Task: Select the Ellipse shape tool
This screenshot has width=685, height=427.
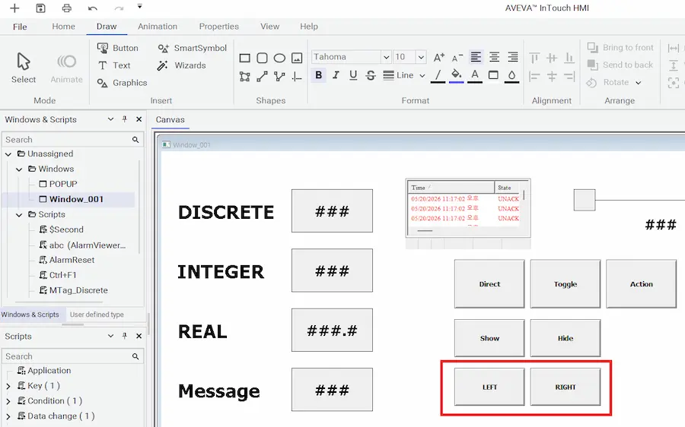Action: coord(279,58)
